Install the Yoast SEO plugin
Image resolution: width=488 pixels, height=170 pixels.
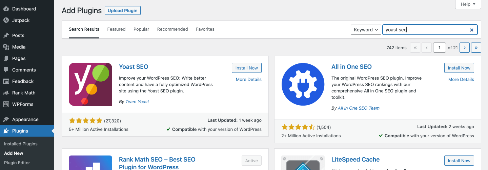pyautogui.click(x=247, y=68)
